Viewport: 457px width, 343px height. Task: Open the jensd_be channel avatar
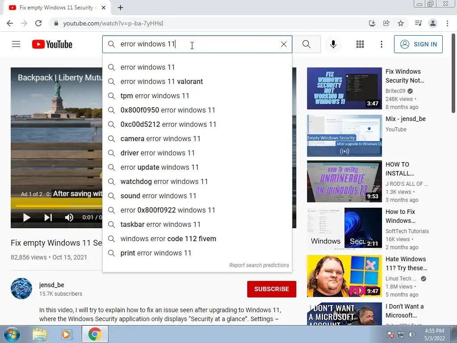21,289
